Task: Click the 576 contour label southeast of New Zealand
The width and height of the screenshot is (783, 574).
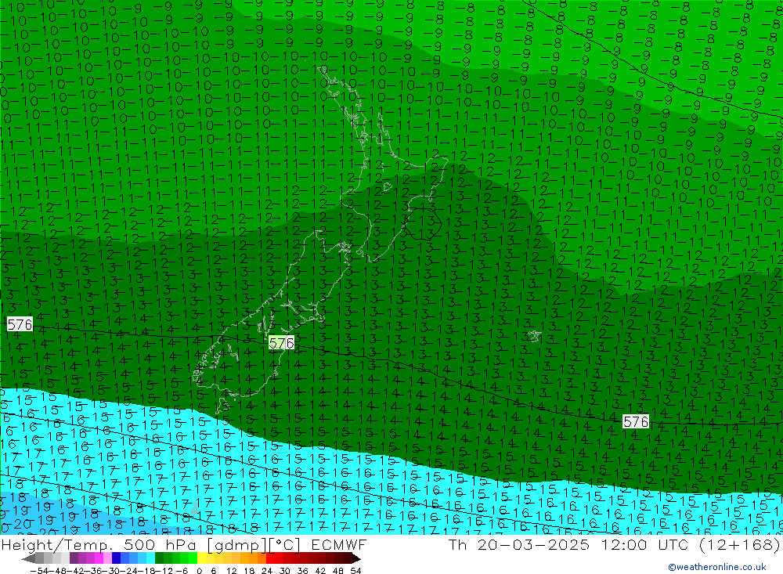Action: click(x=636, y=421)
